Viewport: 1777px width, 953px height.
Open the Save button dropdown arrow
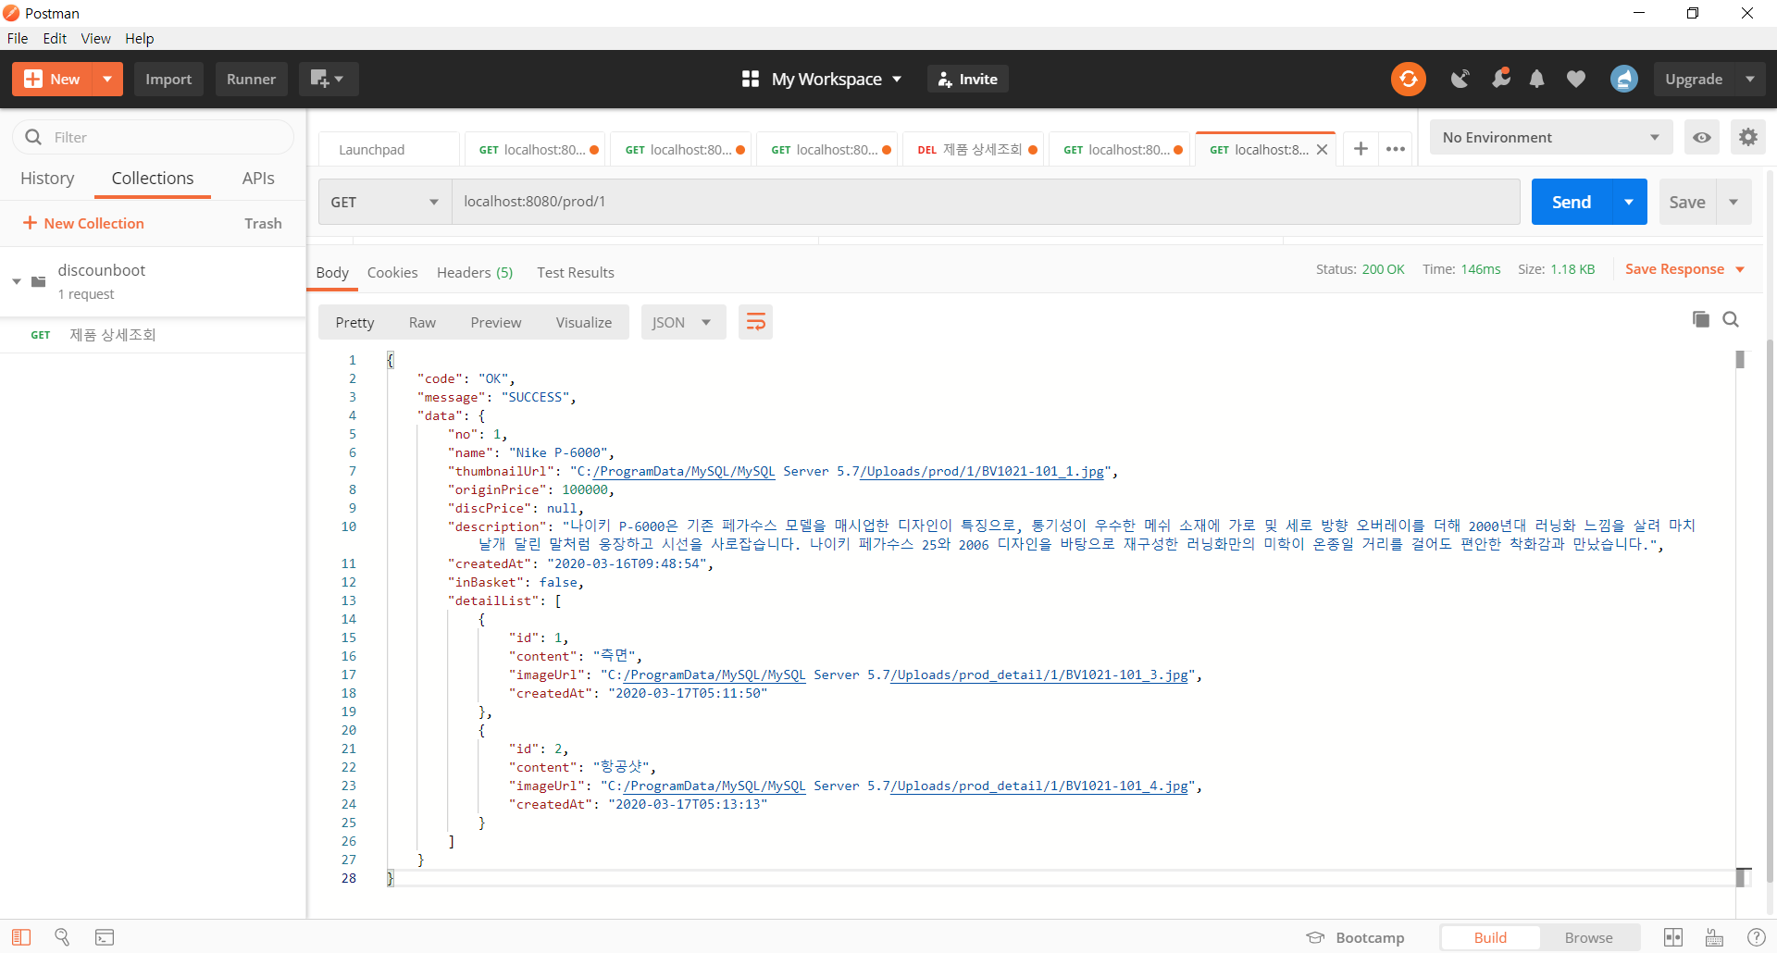(x=1734, y=202)
